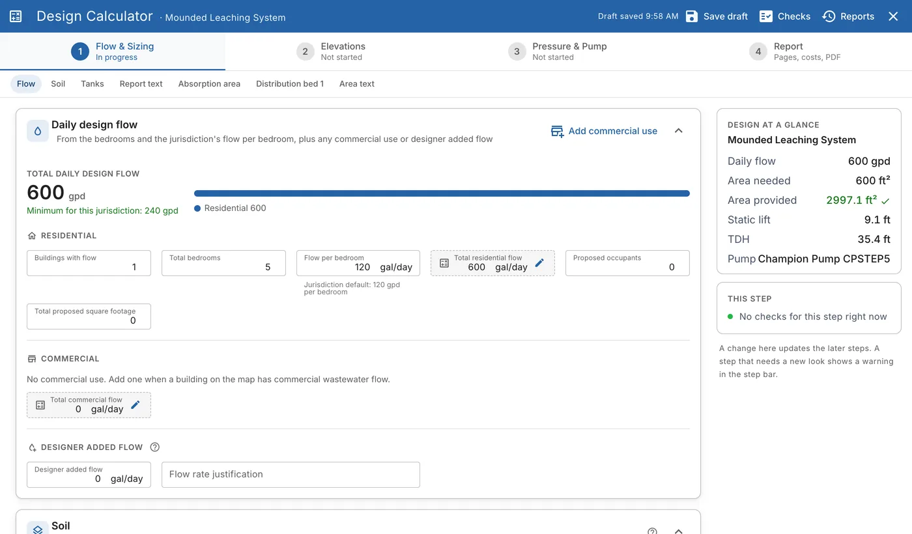This screenshot has width=912, height=534.
Task: Open help icon beside Designer added flow
Action: [154, 447]
